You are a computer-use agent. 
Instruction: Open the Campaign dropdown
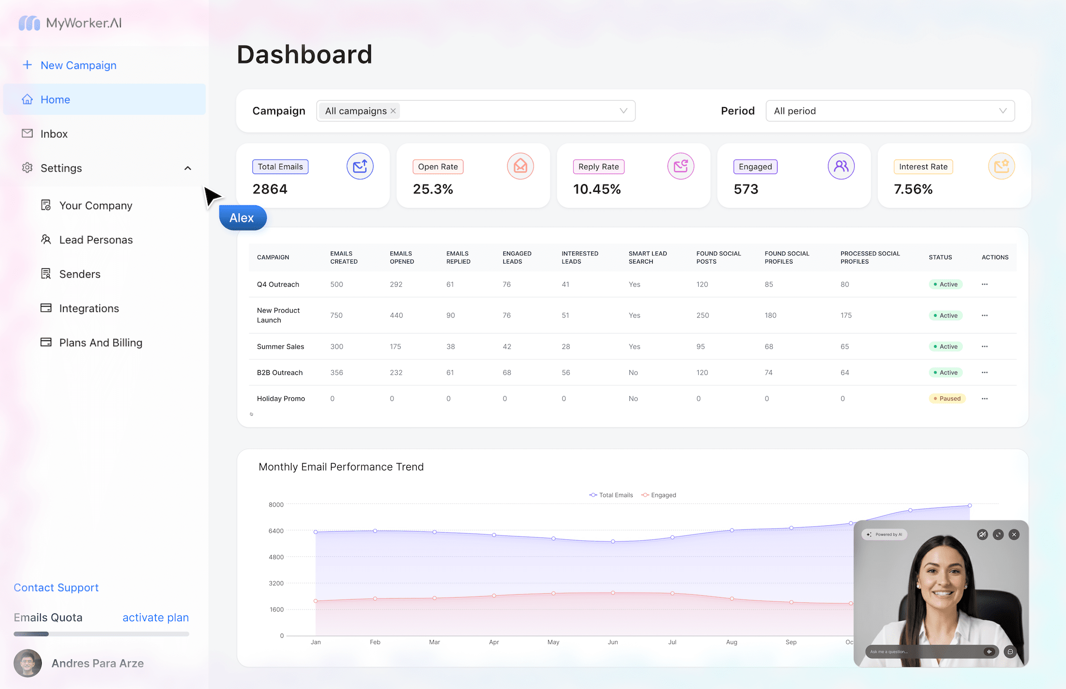click(x=623, y=111)
